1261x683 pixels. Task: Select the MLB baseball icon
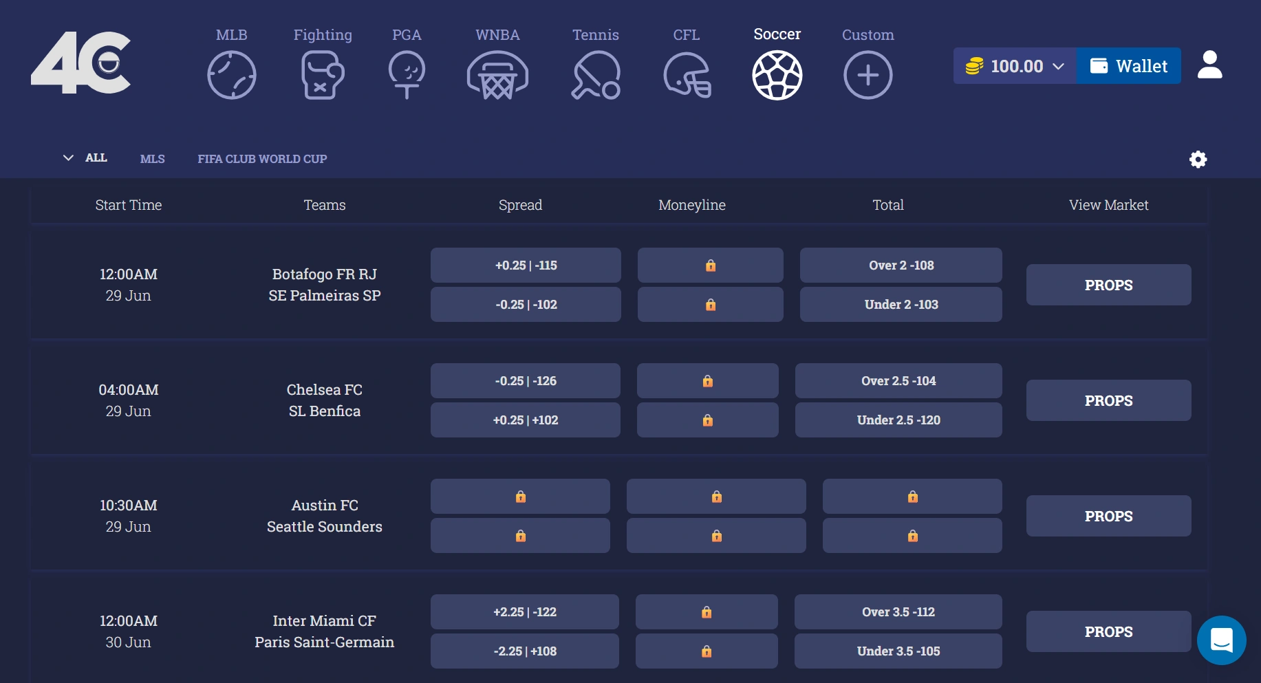(x=232, y=75)
